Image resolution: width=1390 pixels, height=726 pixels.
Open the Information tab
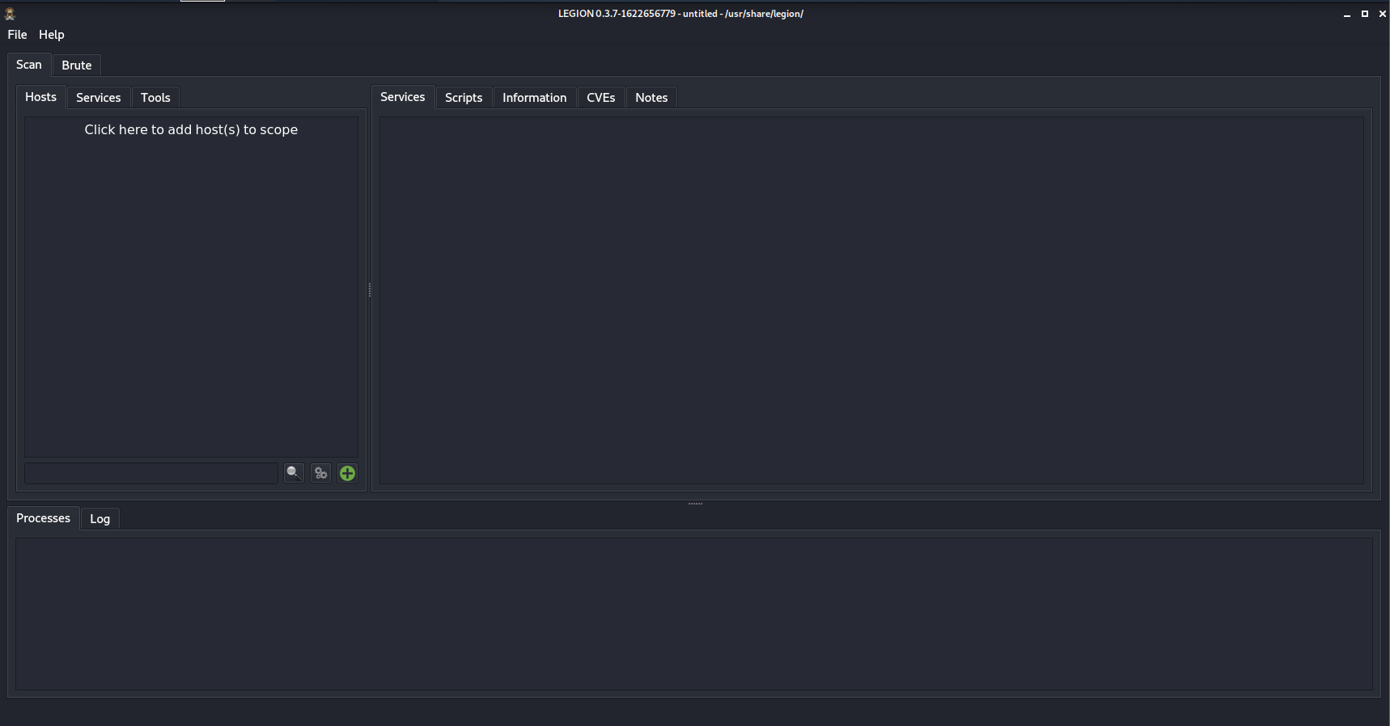[535, 98]
